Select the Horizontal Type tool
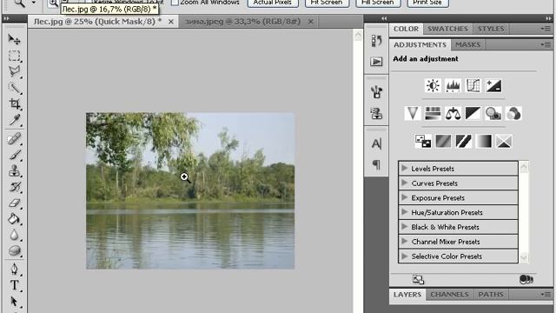 [x=14, y=285]
